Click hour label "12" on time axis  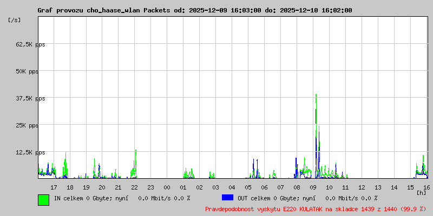tap(362, 187)
